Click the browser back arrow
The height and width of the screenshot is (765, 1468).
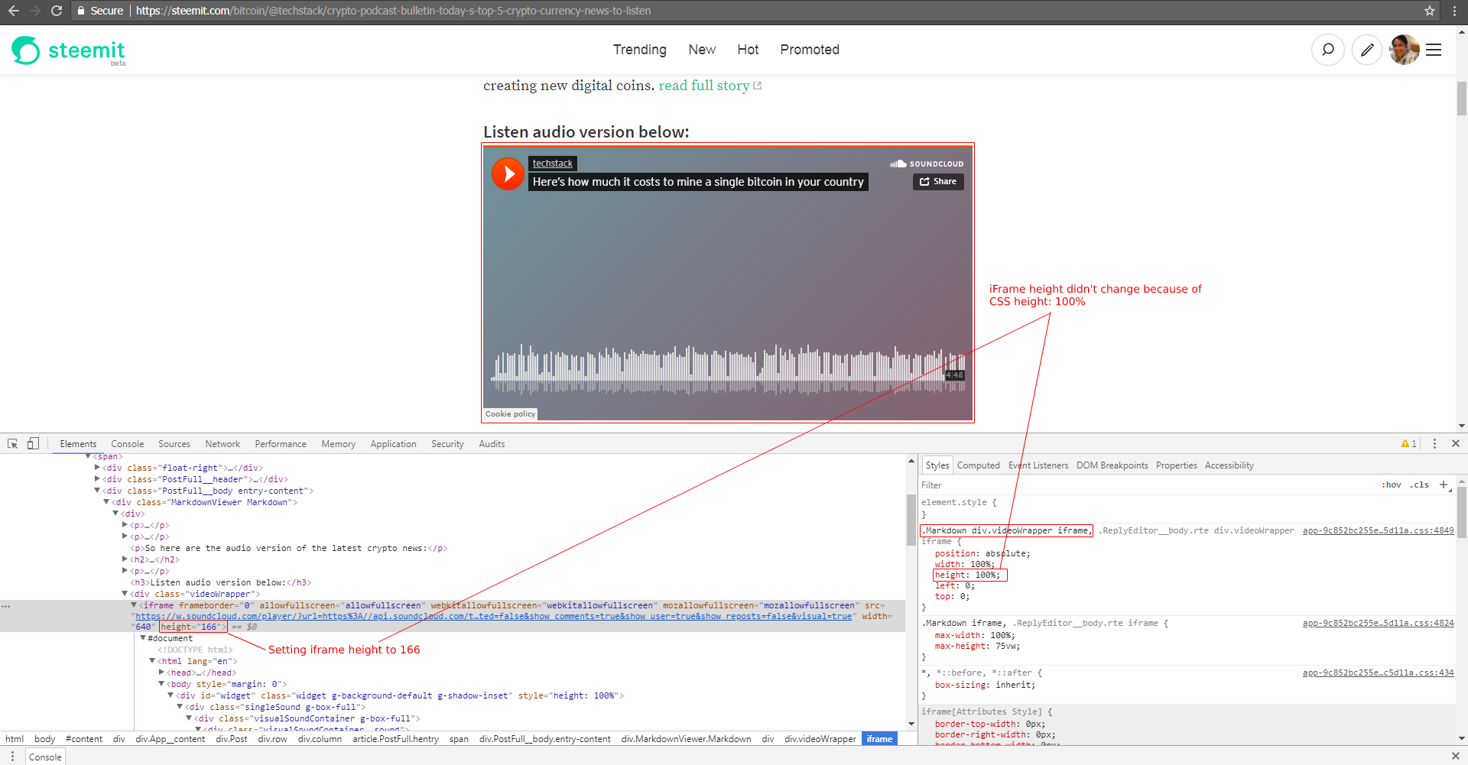click(x=13, y=11)
